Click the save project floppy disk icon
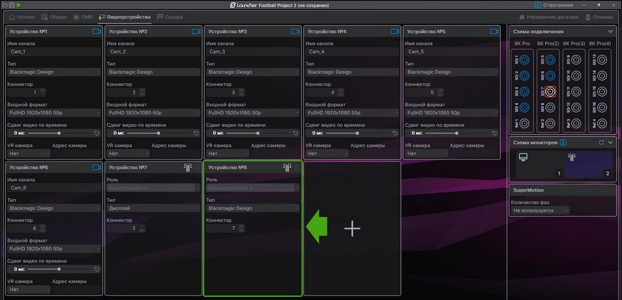The height and width of the screenshot is (300, 622). tap(12, 5)
